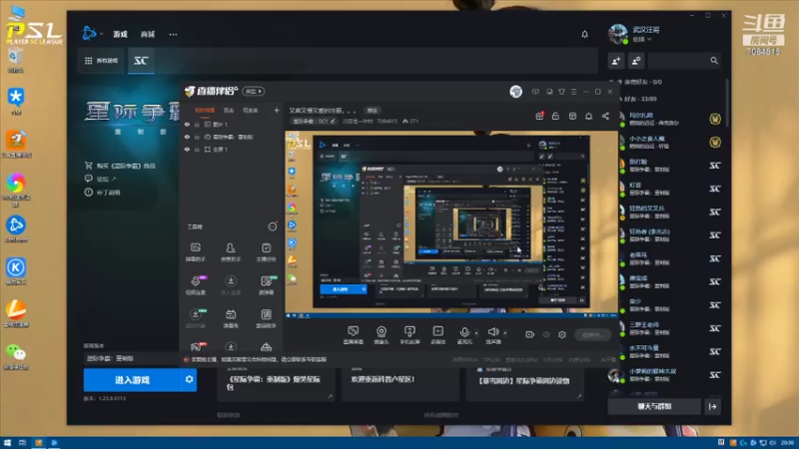Click the gift box icon with red badge
Image resolution: width=799 pixels, height=449 pixels.
[x=539, y=116]
